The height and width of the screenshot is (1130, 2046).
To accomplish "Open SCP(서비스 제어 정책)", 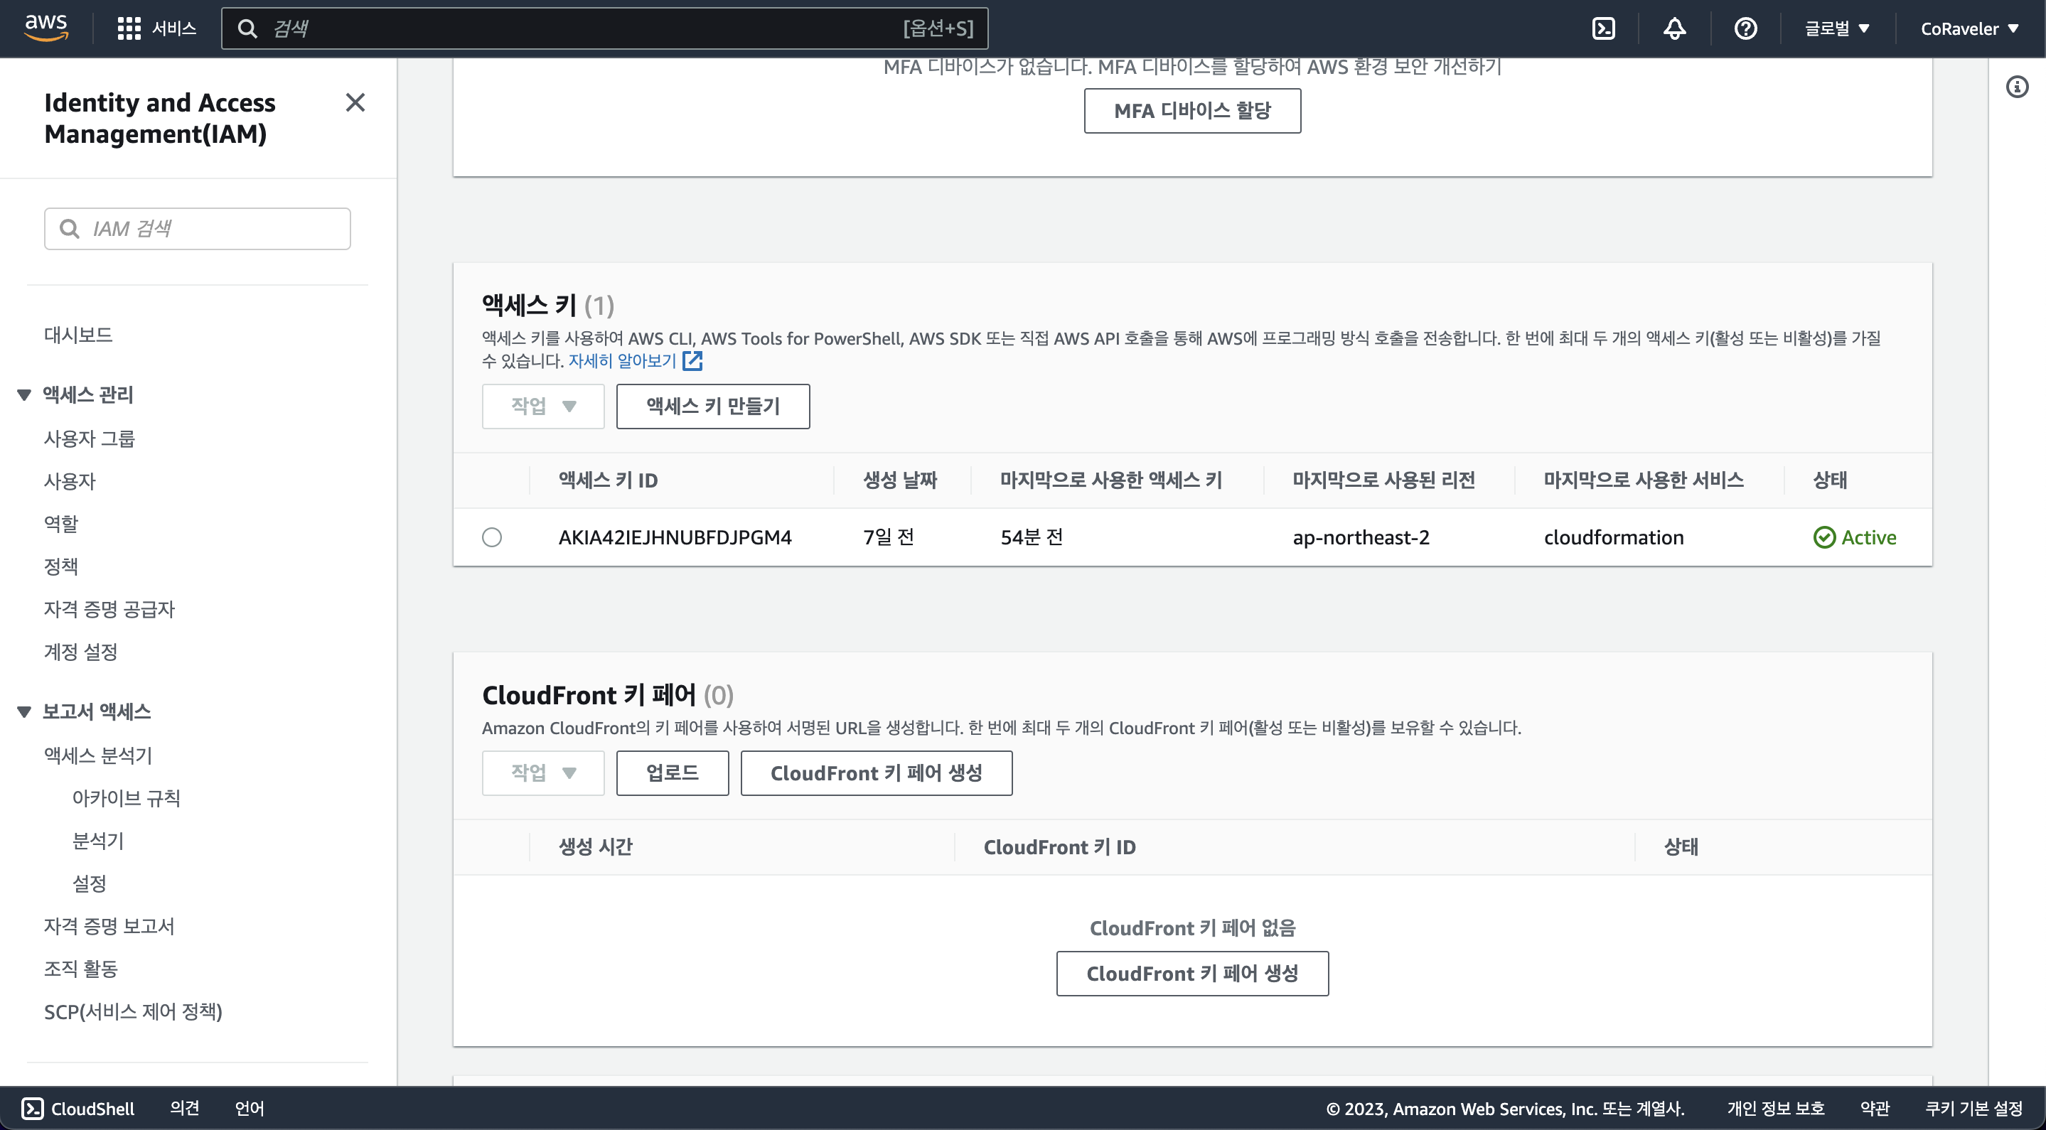I will tap(133, 1012).
